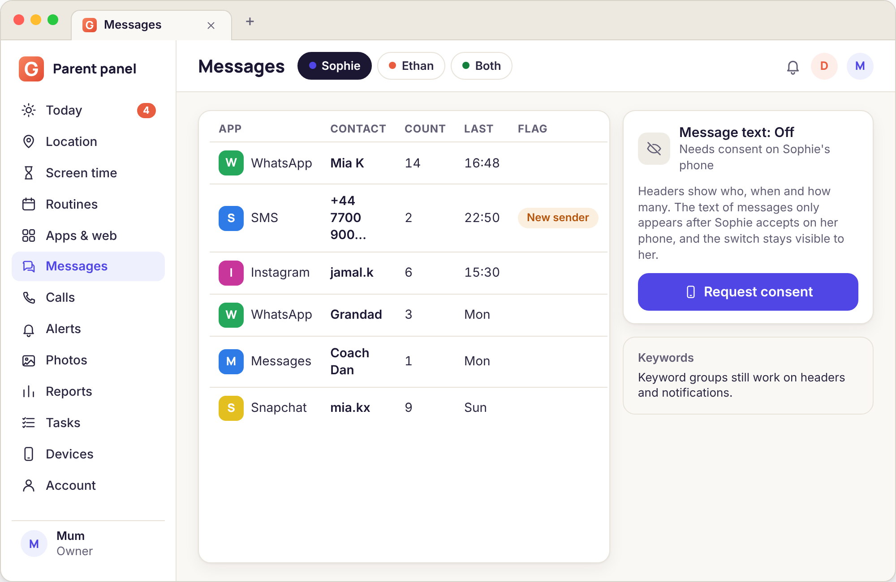Open a new browser tab
The height and width of the screenshot is (582, 896).
click(250, 21)
